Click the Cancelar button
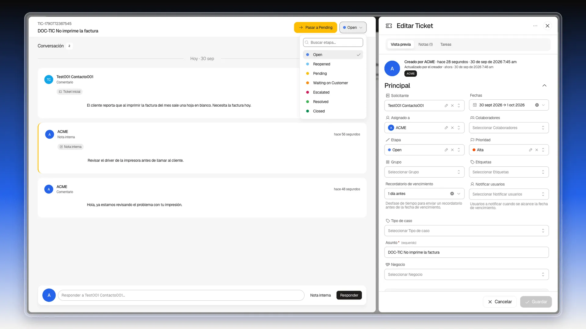Image resolution: width=586 pixels, height=329 pixels. pos(500,302)
